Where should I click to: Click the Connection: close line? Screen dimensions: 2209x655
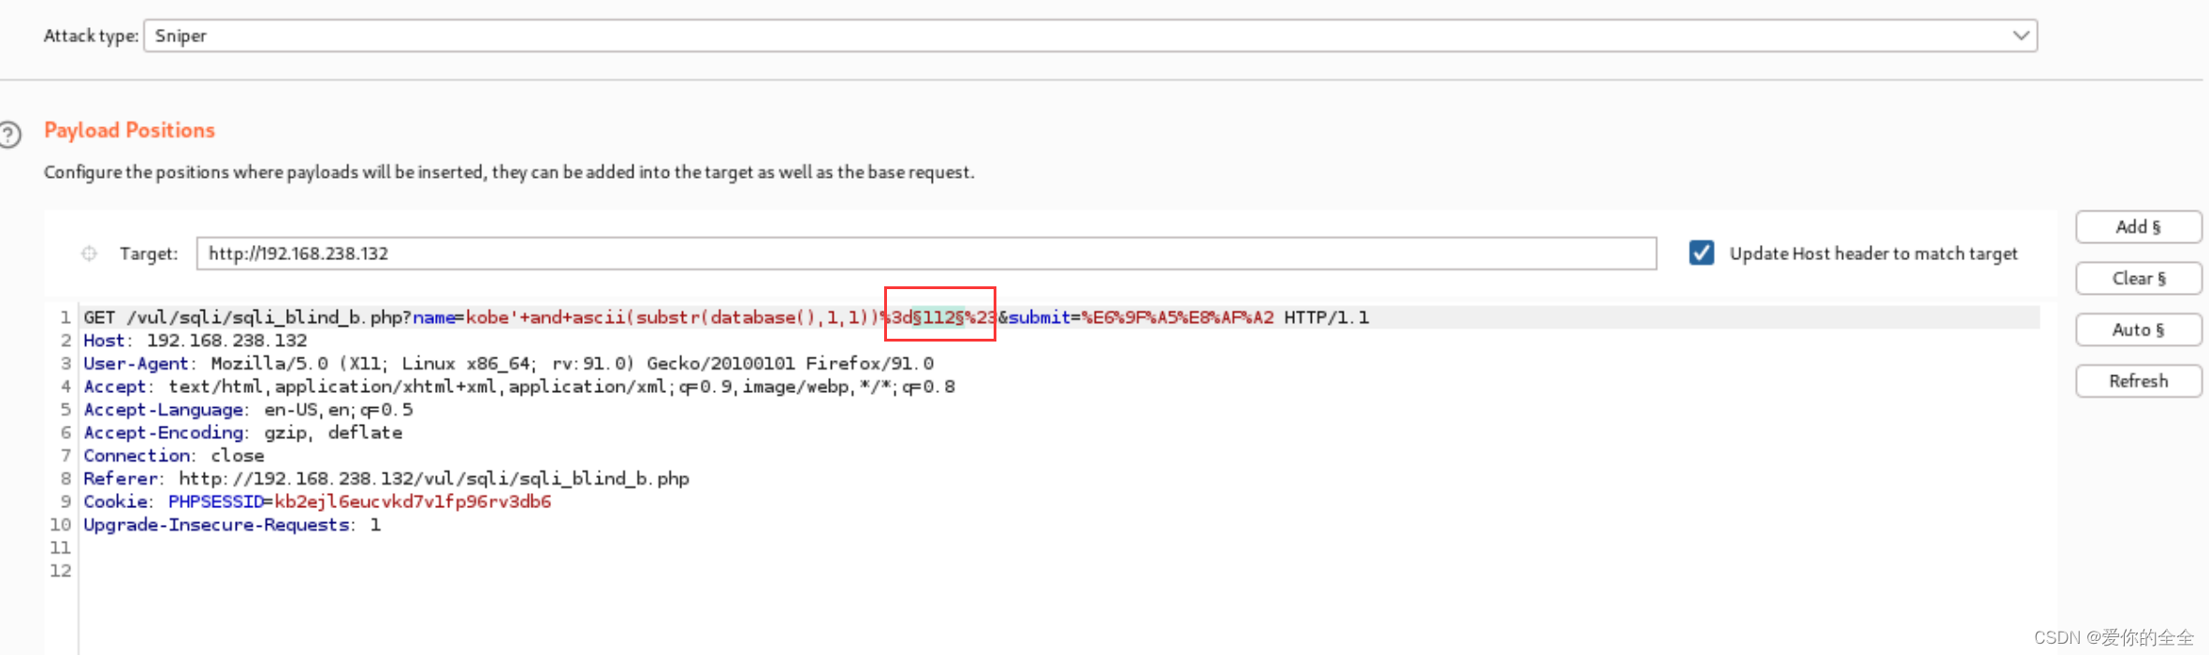[x=174, y=456]
